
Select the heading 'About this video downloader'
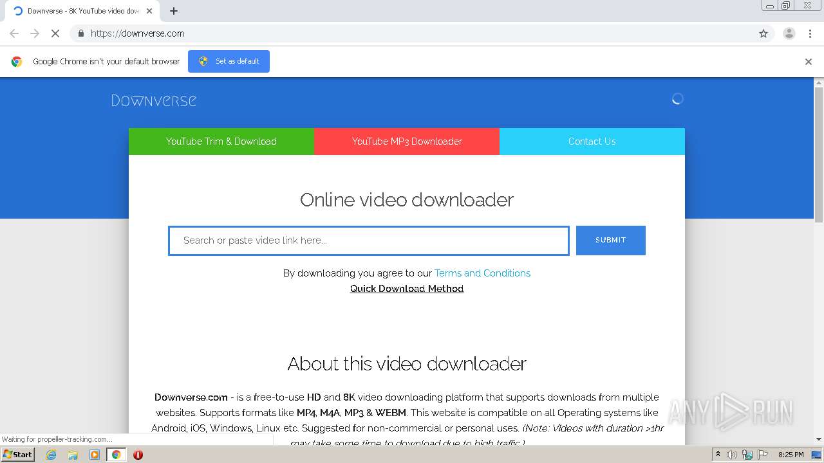coord(407,364)
